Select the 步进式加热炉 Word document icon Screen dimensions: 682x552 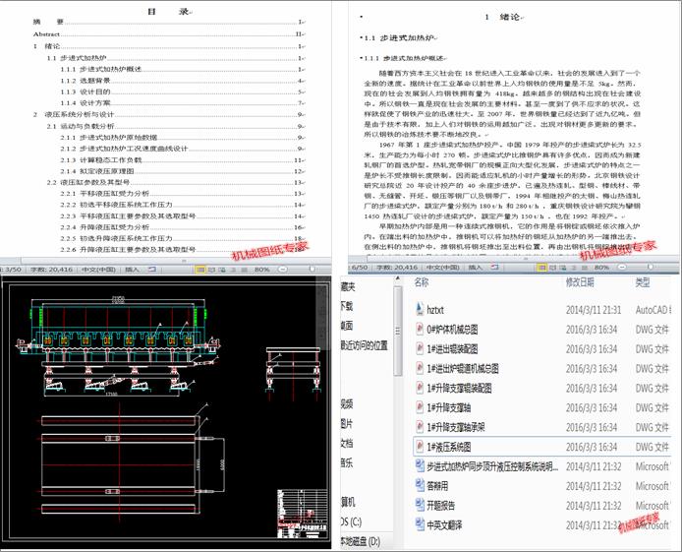coord(420,465)
